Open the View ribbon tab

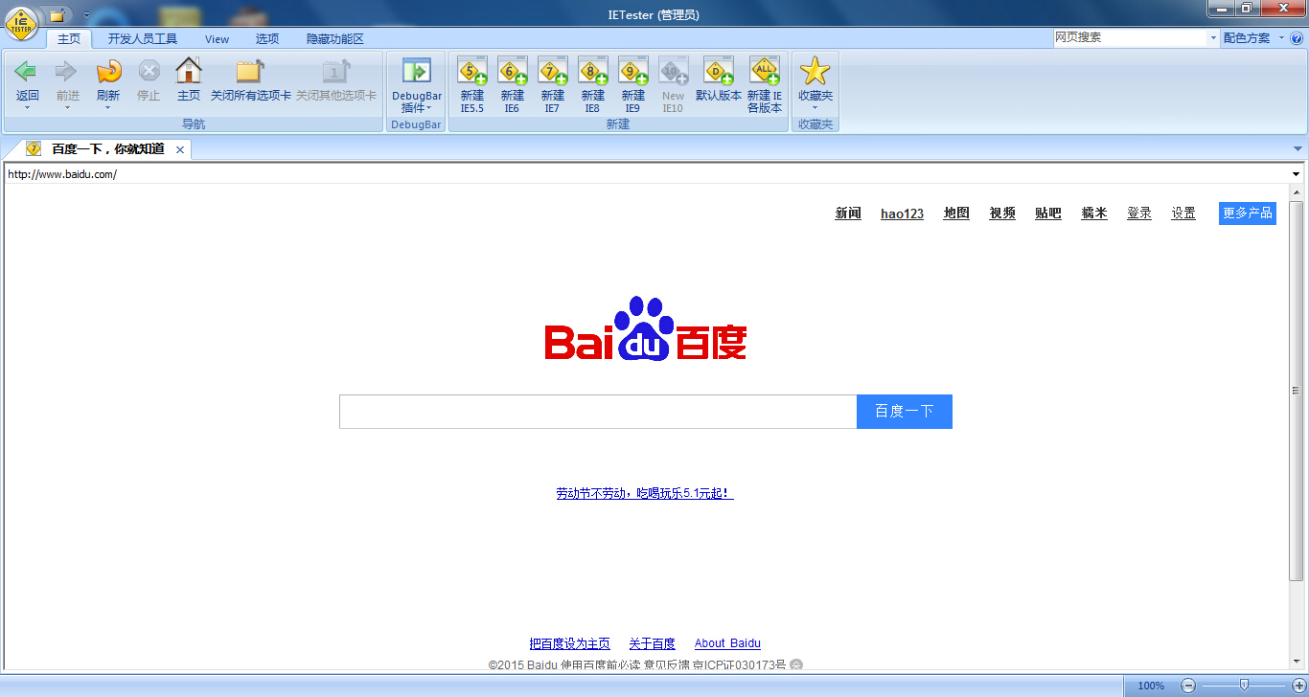pyautogui.click(x=217, y=39)
